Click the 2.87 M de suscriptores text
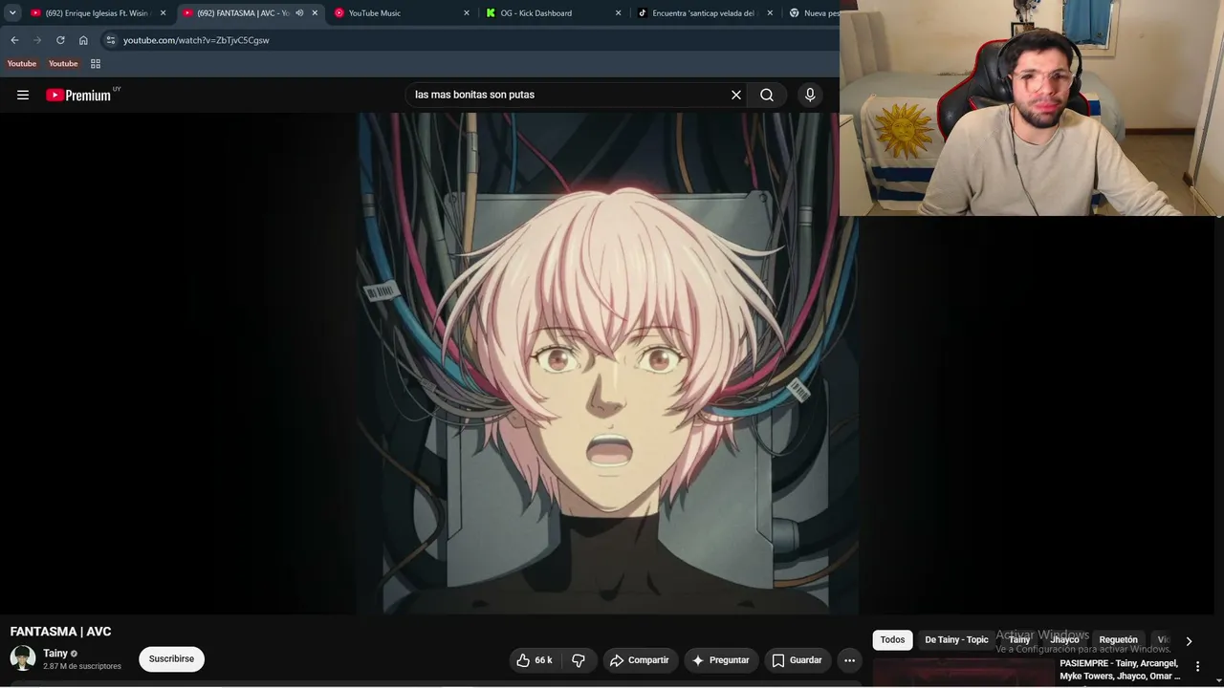1224x688 pixels. [x=82, y=666]
